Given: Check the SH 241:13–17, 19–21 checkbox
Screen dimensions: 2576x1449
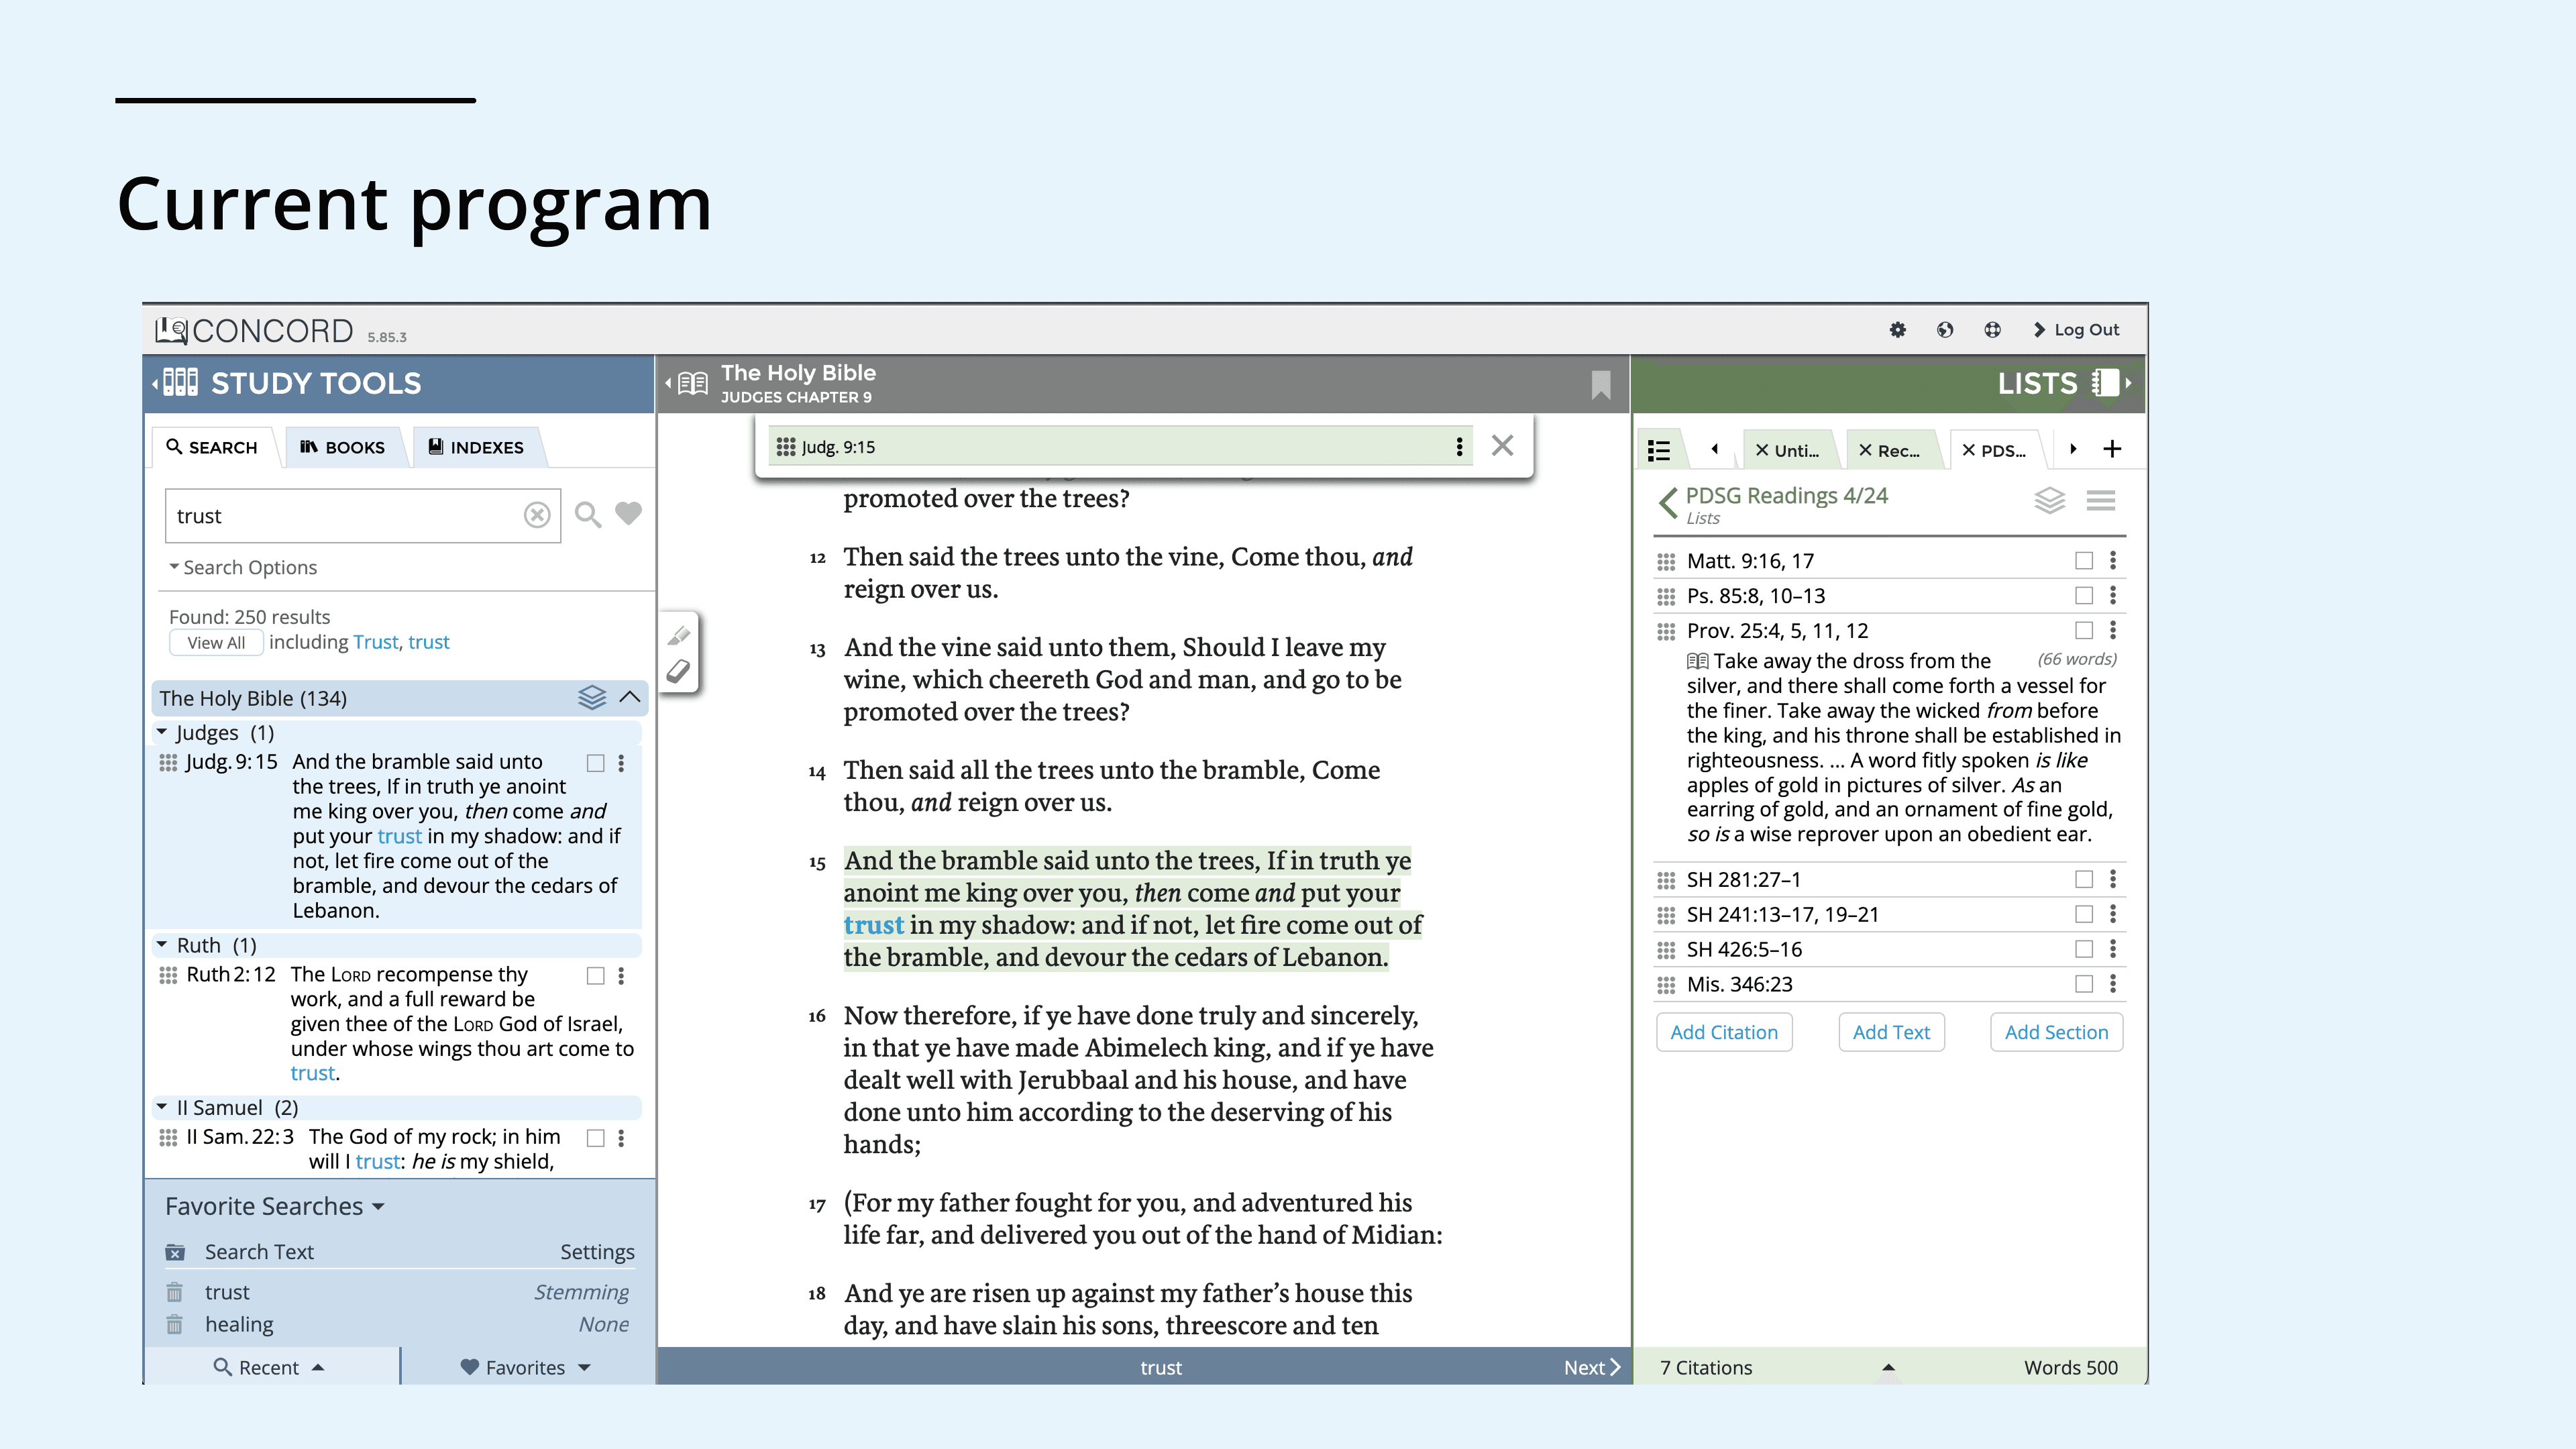Looking at the screenshot, I should pos(2084,914).
